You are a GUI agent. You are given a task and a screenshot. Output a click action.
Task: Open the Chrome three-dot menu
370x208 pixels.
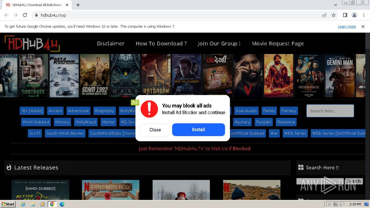[x=363, y=15]
